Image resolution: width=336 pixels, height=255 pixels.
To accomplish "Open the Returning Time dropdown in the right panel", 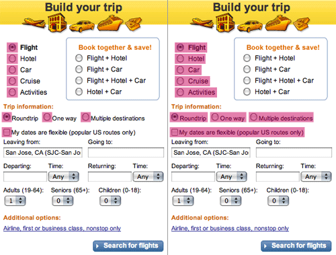I will [316, 177].
